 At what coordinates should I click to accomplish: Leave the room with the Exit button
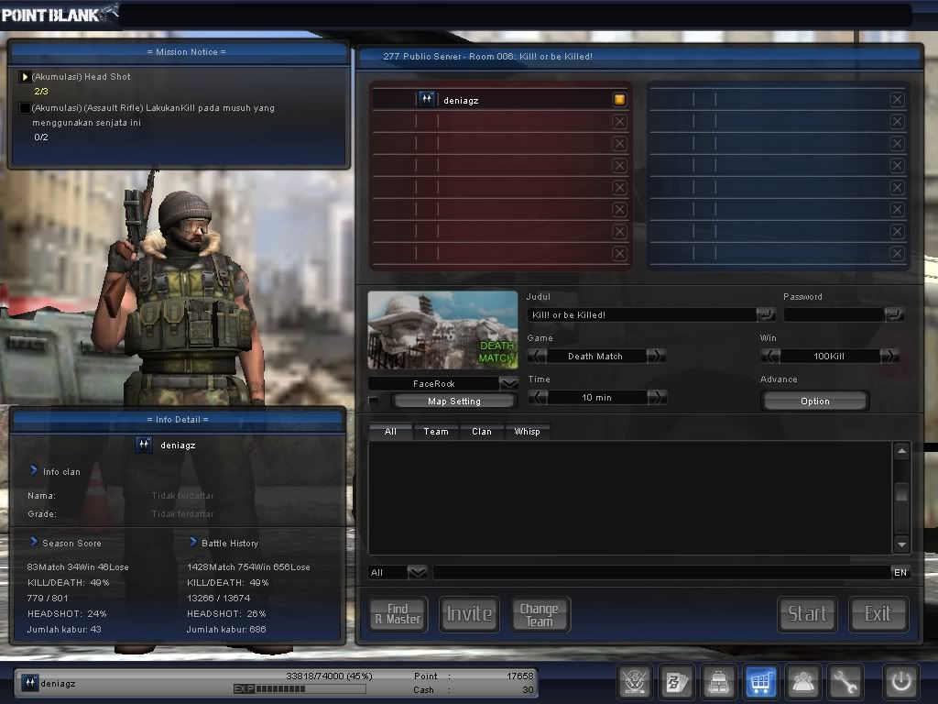click(878, 614)
